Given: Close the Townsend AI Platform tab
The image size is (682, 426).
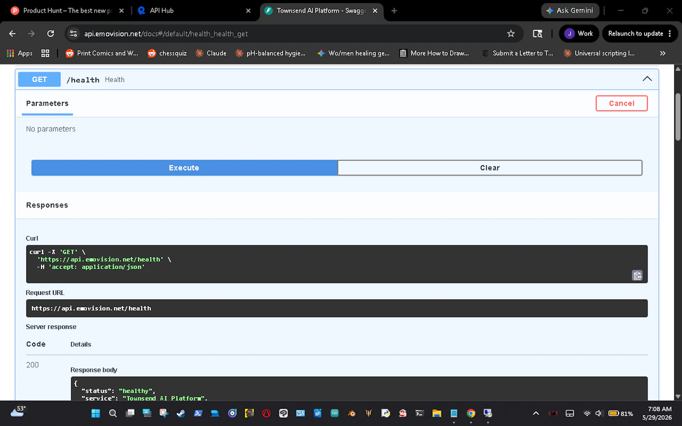Looking at the screenshot, I should [x=375, y=11].
